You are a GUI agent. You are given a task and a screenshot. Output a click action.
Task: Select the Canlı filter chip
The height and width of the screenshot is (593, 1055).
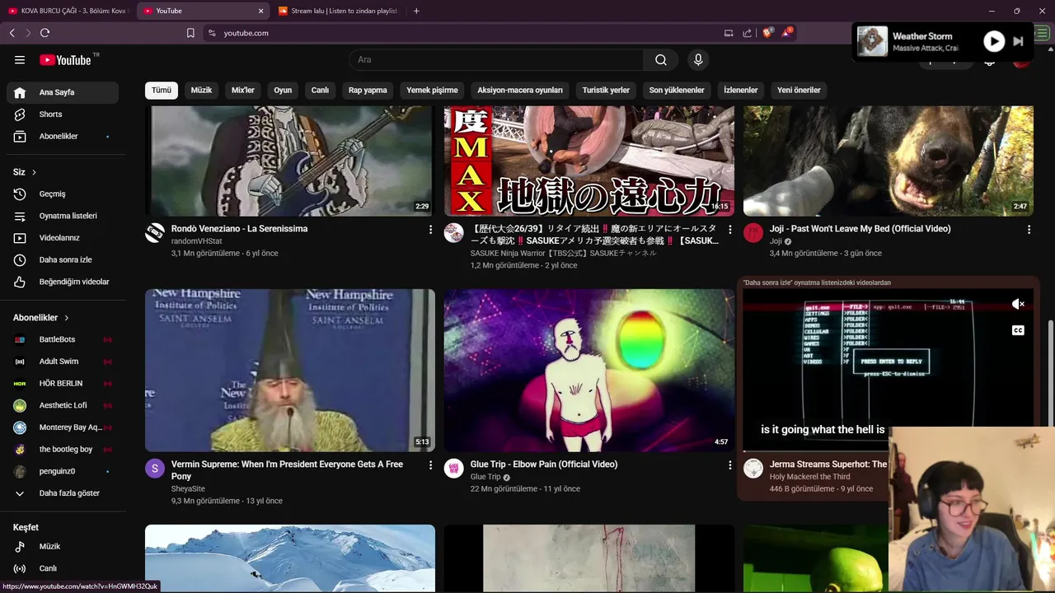[x=320, y=91]
